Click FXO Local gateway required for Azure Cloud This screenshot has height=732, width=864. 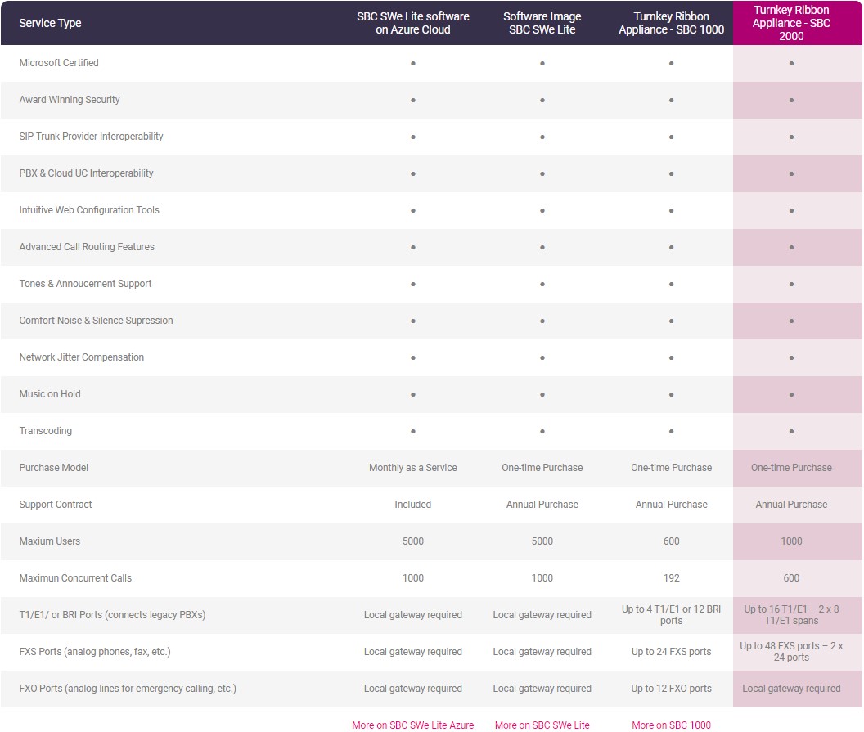coord(412,689)
